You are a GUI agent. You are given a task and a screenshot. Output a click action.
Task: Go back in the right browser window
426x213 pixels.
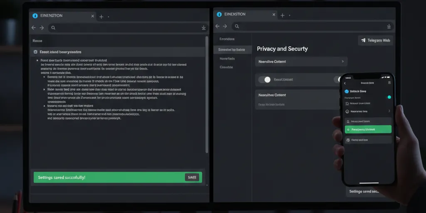click(217, 26)
